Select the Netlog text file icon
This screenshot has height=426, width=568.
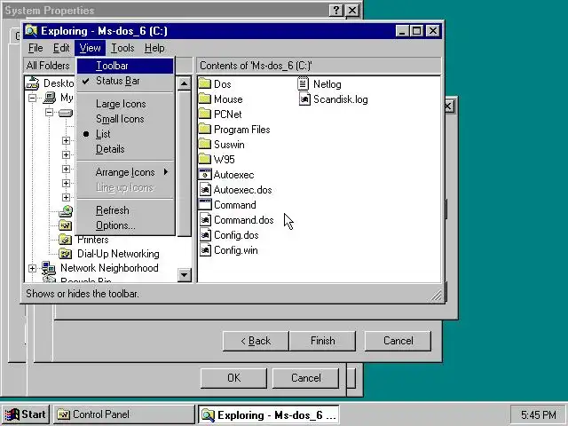(304, 84)
